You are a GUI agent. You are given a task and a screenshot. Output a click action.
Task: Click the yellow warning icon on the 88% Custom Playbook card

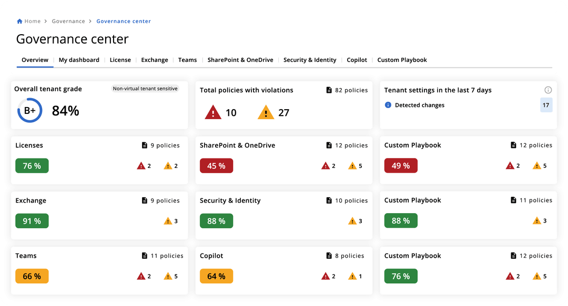pyautogui.click(x=537, y=221)
